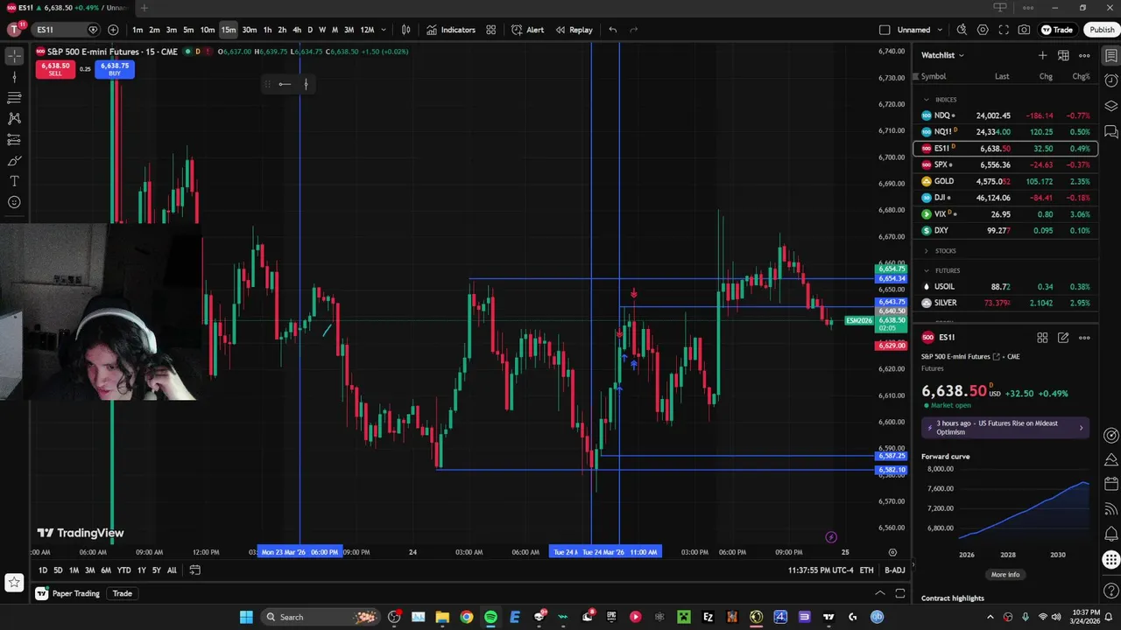Select YTD date range
The image size is (1121, 630).
(x=124, y=570)
